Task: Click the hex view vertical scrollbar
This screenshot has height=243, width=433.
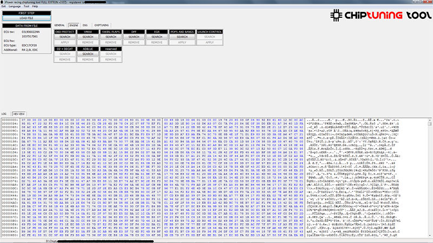Action: click(x=430, y=178)
